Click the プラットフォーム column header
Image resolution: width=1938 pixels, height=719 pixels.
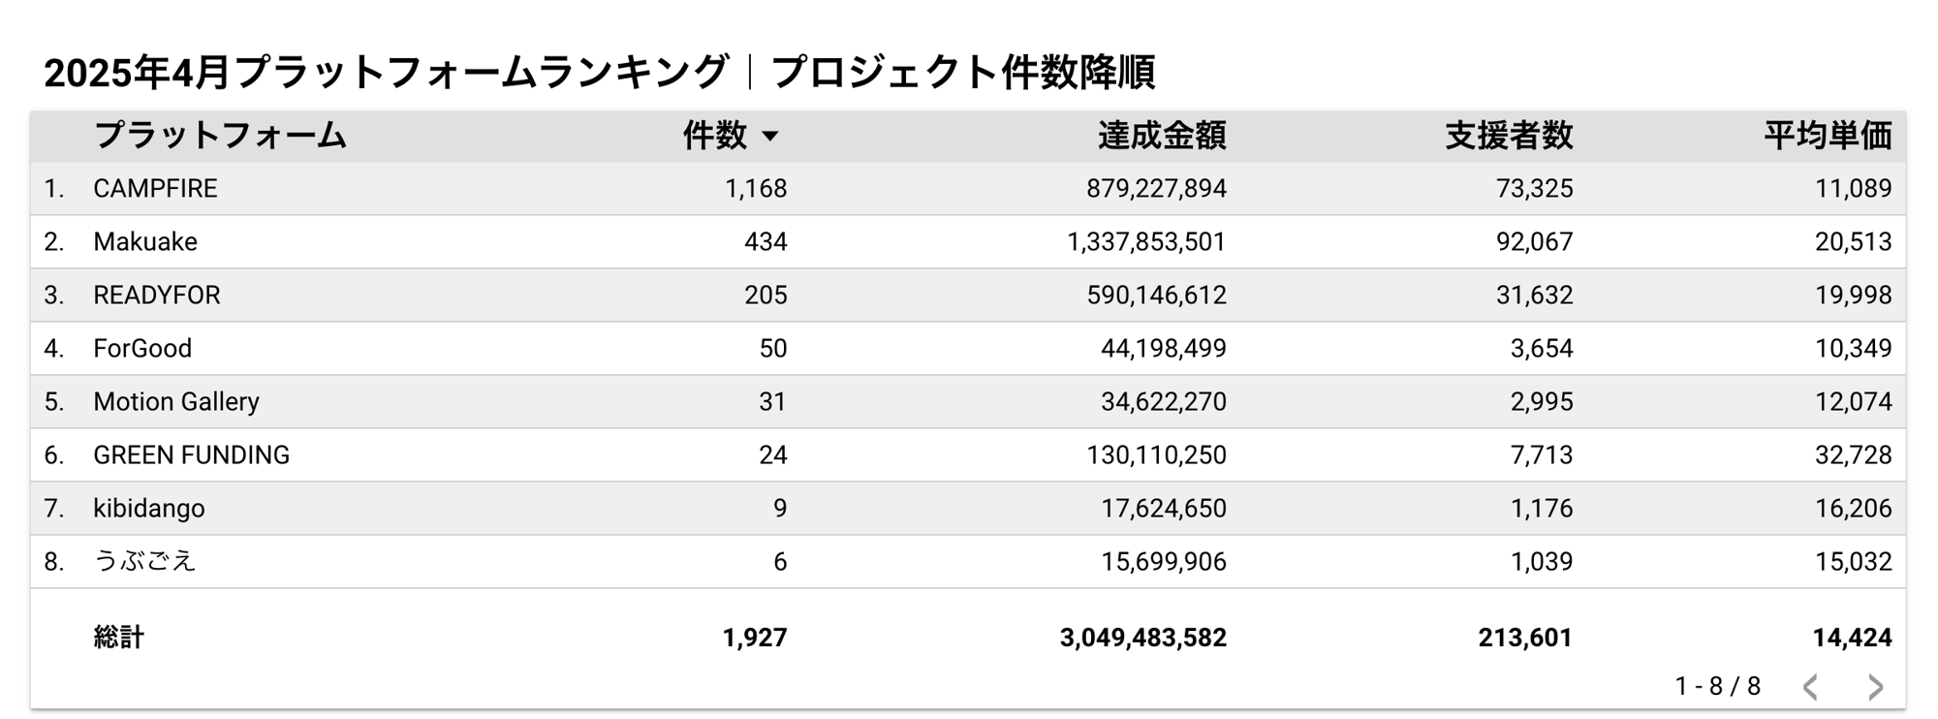[x=220, y=136]
